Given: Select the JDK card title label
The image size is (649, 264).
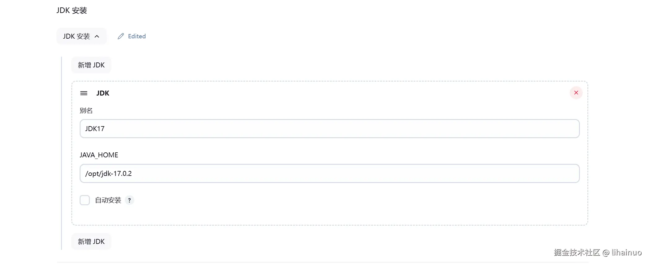Looking at the screenshot, I should pyautogui.click(x=103, y=93).
